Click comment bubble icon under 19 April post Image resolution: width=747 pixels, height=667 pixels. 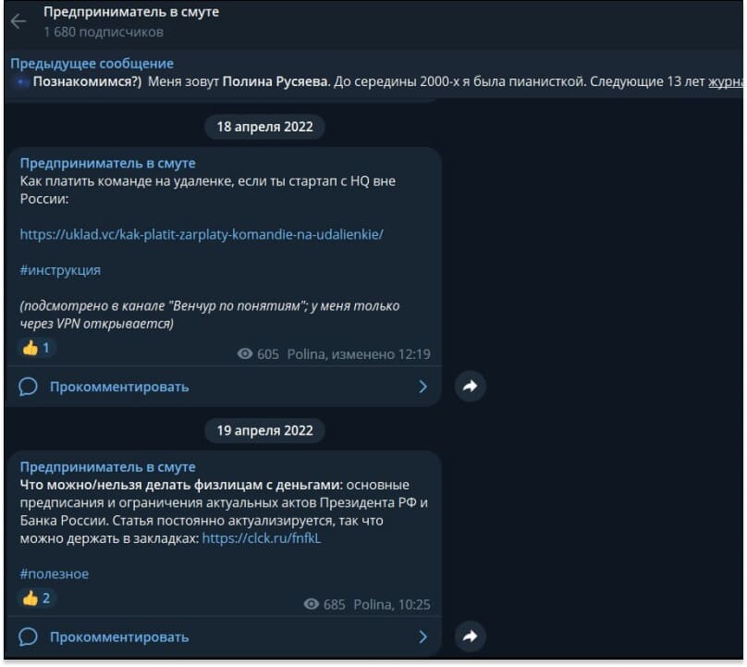(28, 637)
